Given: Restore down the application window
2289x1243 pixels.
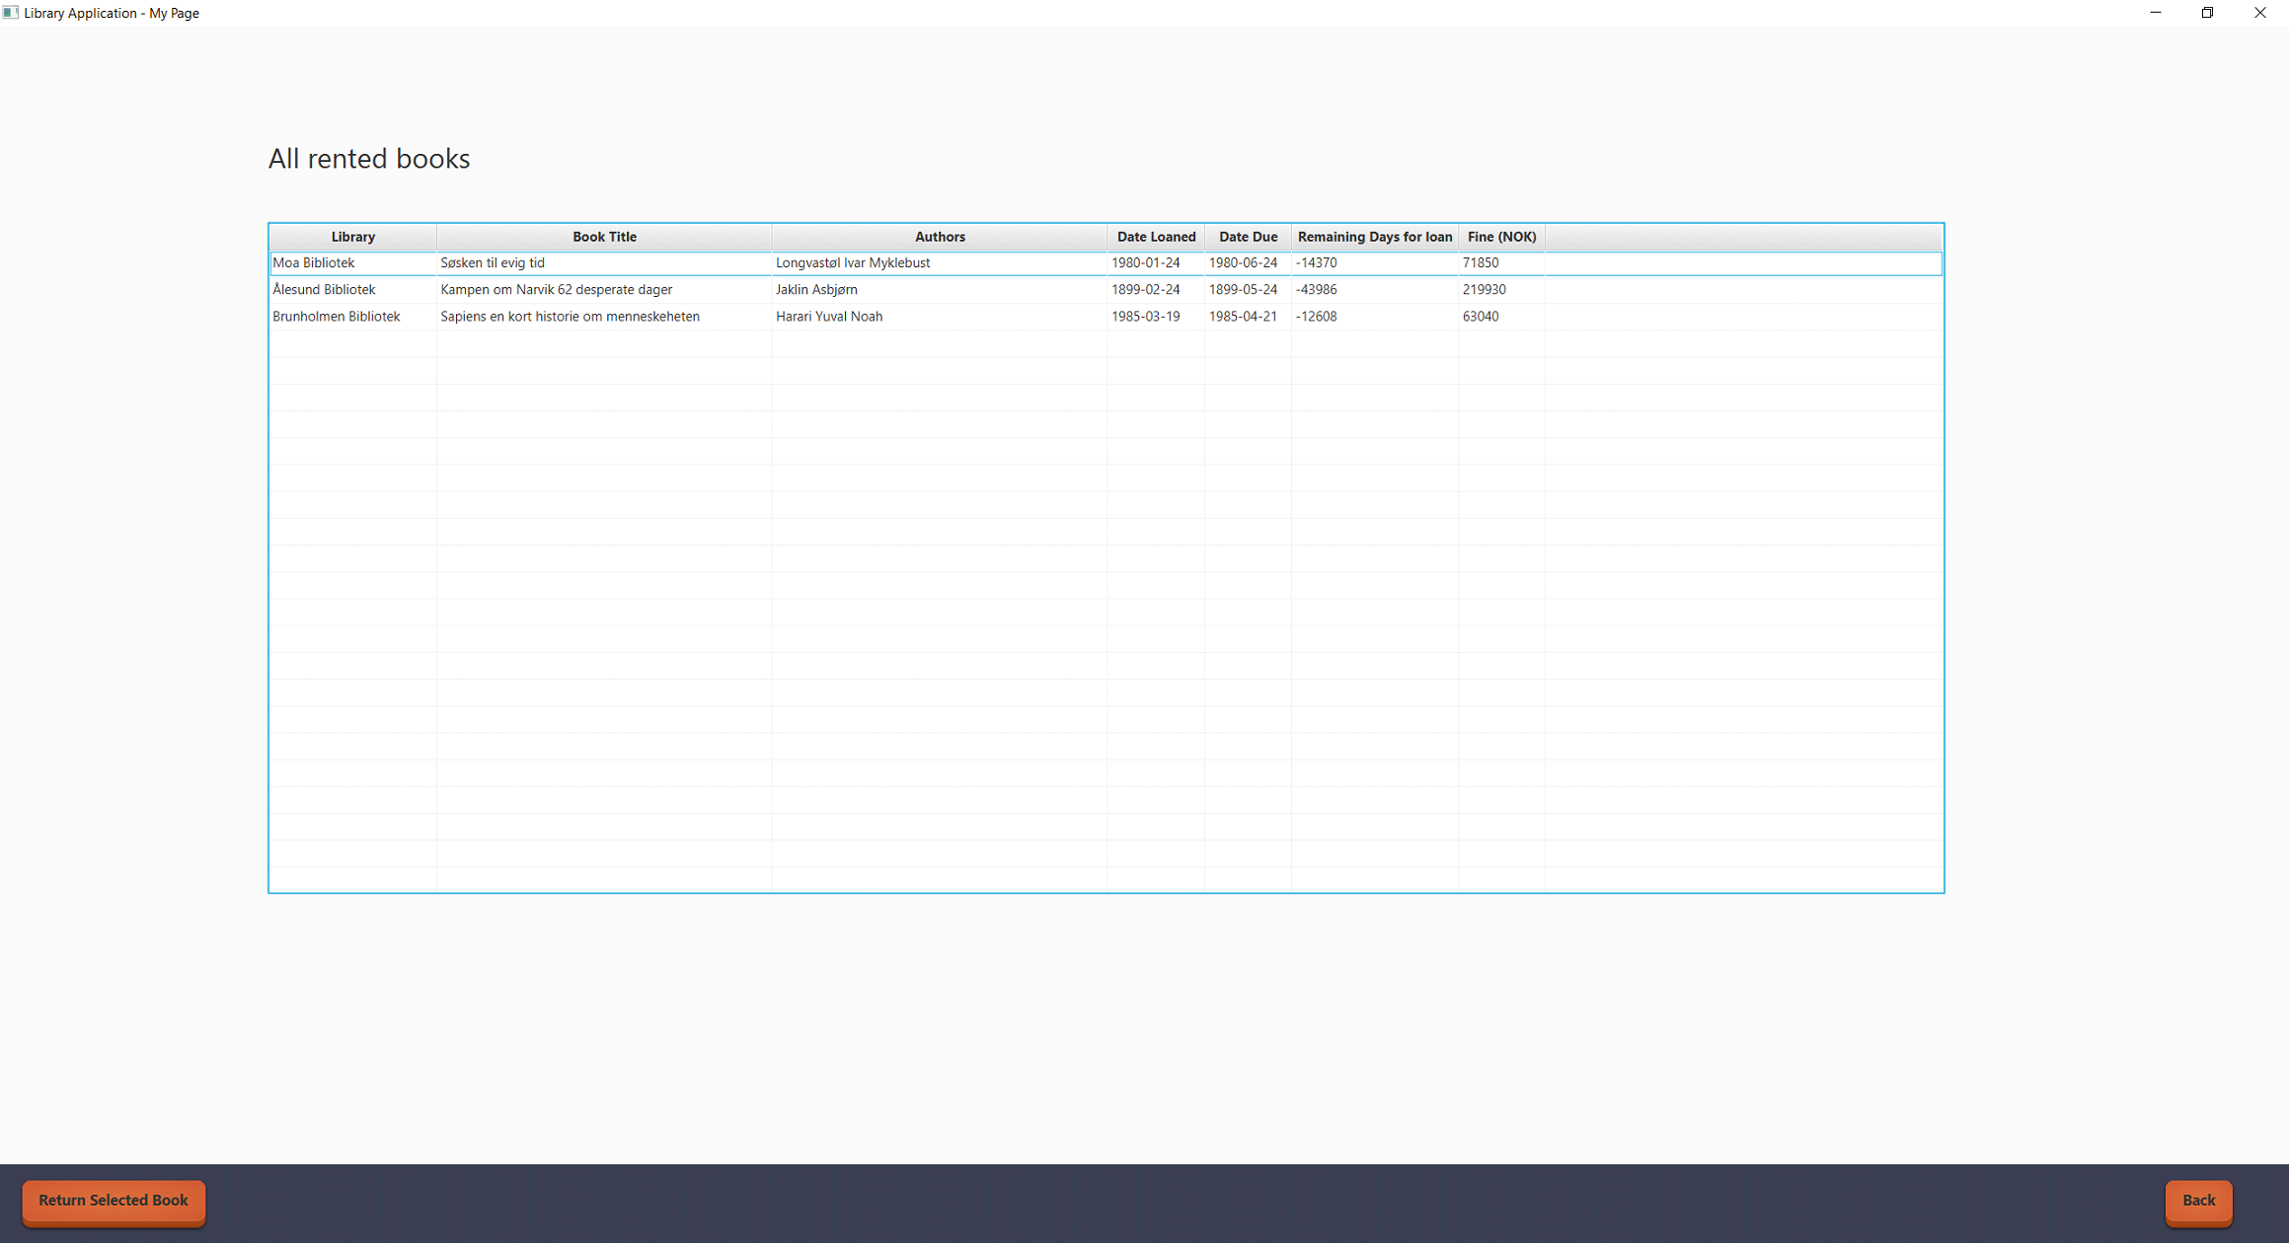Looking at the screenshot, I should [x=2207, y=13].
